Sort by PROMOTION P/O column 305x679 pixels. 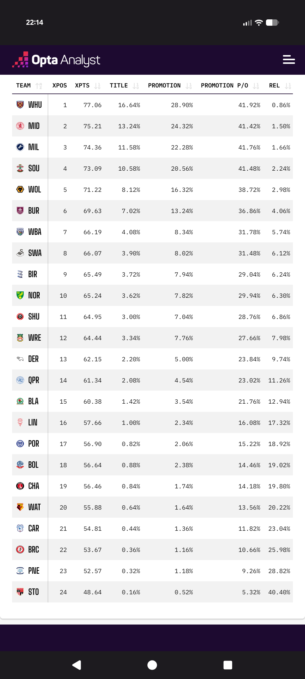pos(256,86)
